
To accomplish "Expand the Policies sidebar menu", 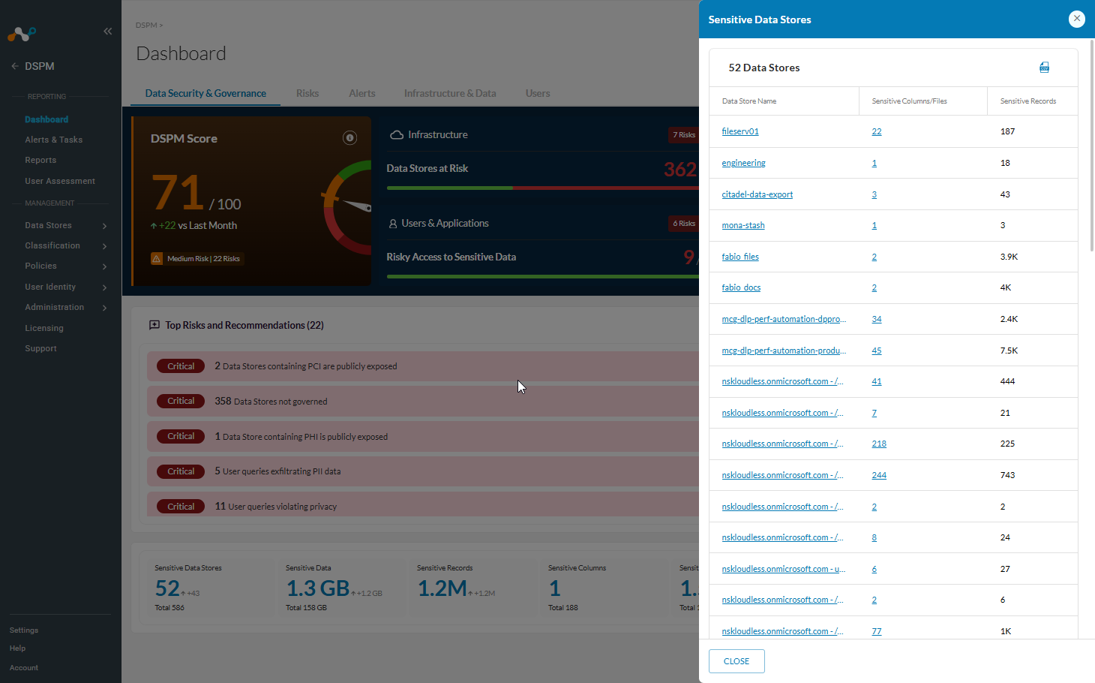I will coord(104,266).
